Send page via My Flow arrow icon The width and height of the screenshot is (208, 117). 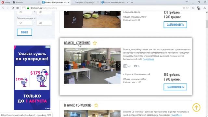pos(184,8)
